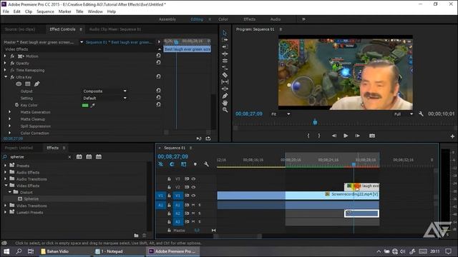Reset the Output parameter
The width and height of the screenshot is (458, 257).
pos(158,91)
